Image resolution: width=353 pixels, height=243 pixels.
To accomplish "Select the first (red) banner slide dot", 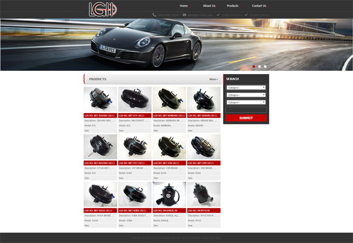I will coord(254,67).
